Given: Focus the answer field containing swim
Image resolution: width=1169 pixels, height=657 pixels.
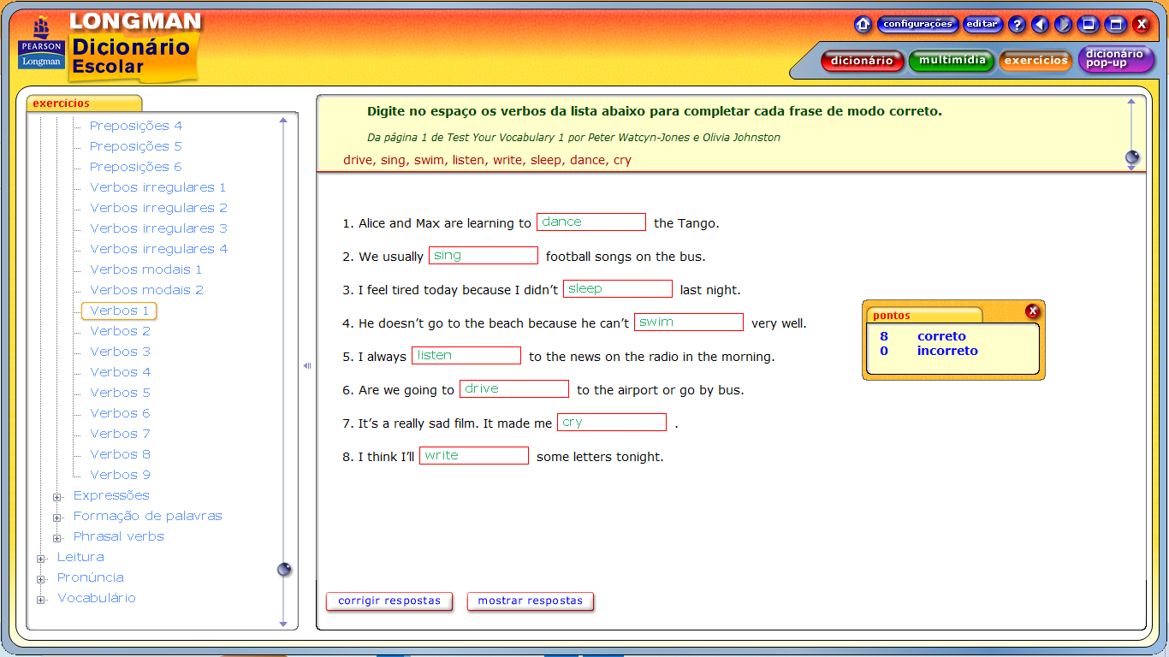Looking at the screenshot, I should tap(689, 323).
